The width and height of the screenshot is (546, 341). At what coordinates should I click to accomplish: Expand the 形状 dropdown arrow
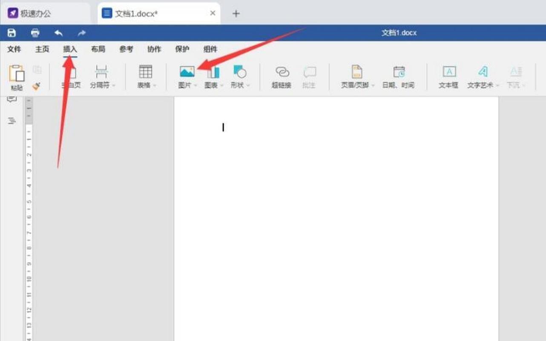(248, 86)
